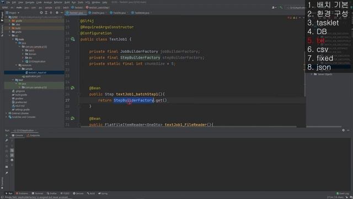Open Run panel settings gear
This screenshot has width=353, height=199.
pyautogui.click(x=343, y=130)
